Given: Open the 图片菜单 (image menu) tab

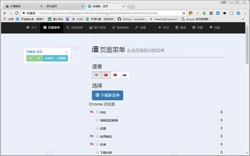Looking at the screenshot, I should coord(97,27).
